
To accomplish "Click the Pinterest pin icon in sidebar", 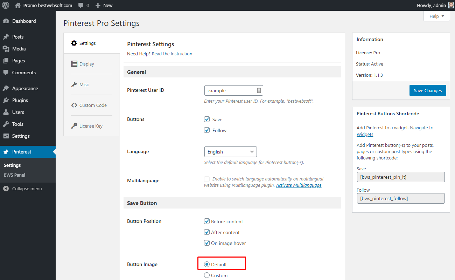I will pyautogui.click(x=6, y=152).
